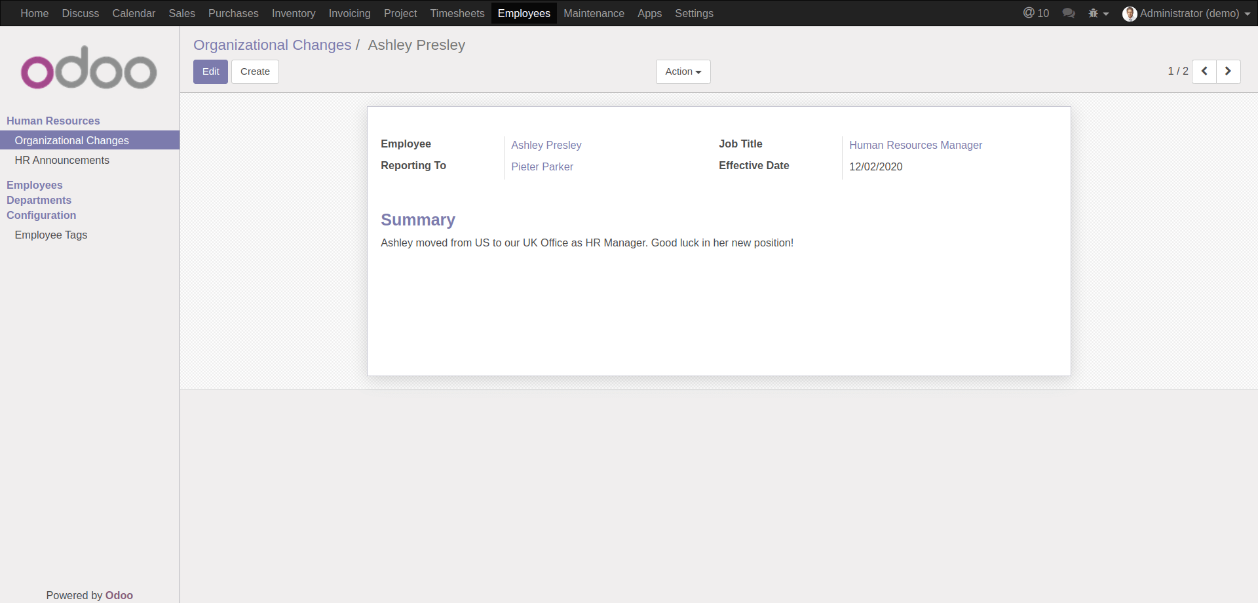Expand the Action dropdown
1258x603 pixels.
click(x=683, y=71)
